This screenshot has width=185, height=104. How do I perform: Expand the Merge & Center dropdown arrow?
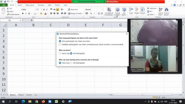coord(83,14)
